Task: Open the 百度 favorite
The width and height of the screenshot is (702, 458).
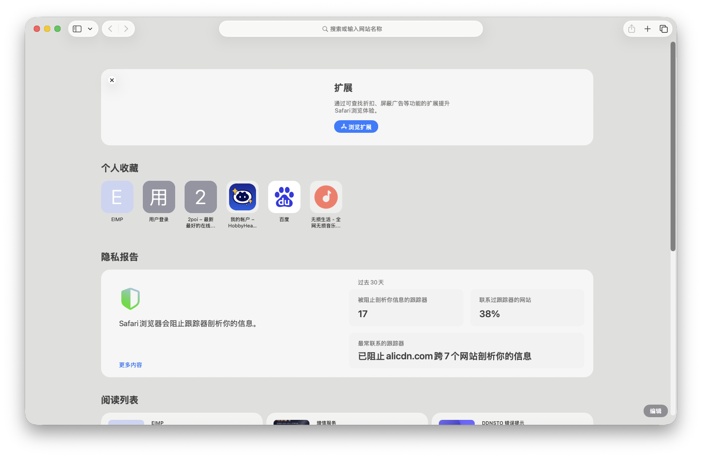Action: [x=284, y=197]
